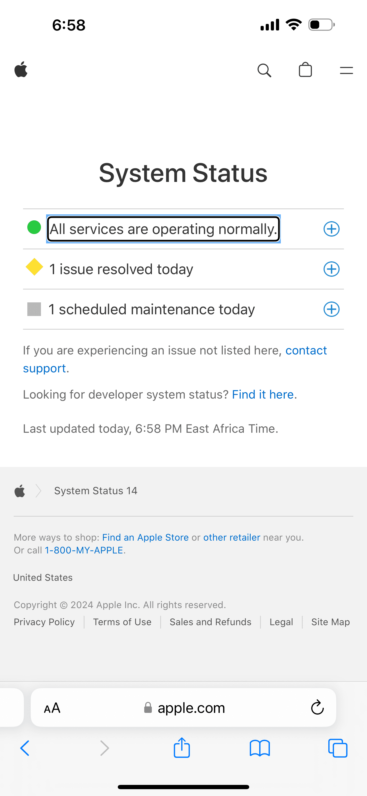Reload the apple.com page
The image size is (367, 796).
pos(317,708)
